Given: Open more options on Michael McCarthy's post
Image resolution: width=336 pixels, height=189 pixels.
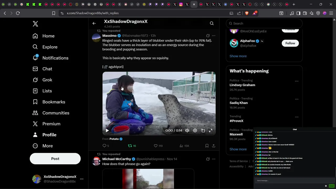Looking at the screenshot, I should 214,159.
